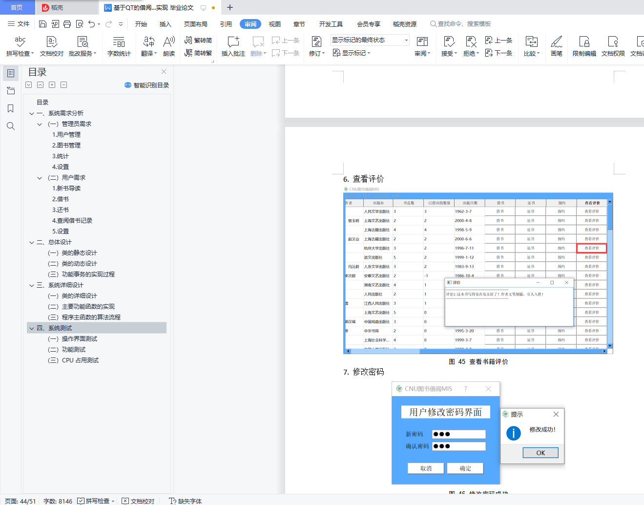Screen dimensions: 644x505
Task: Close the 目录 navigation pane
Action: (164, 72)
